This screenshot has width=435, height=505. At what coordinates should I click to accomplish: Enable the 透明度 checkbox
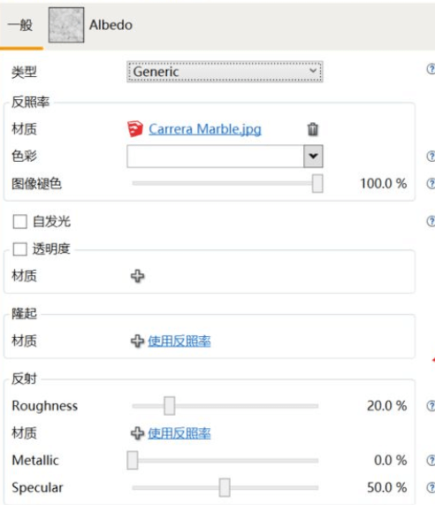point(19,249)
